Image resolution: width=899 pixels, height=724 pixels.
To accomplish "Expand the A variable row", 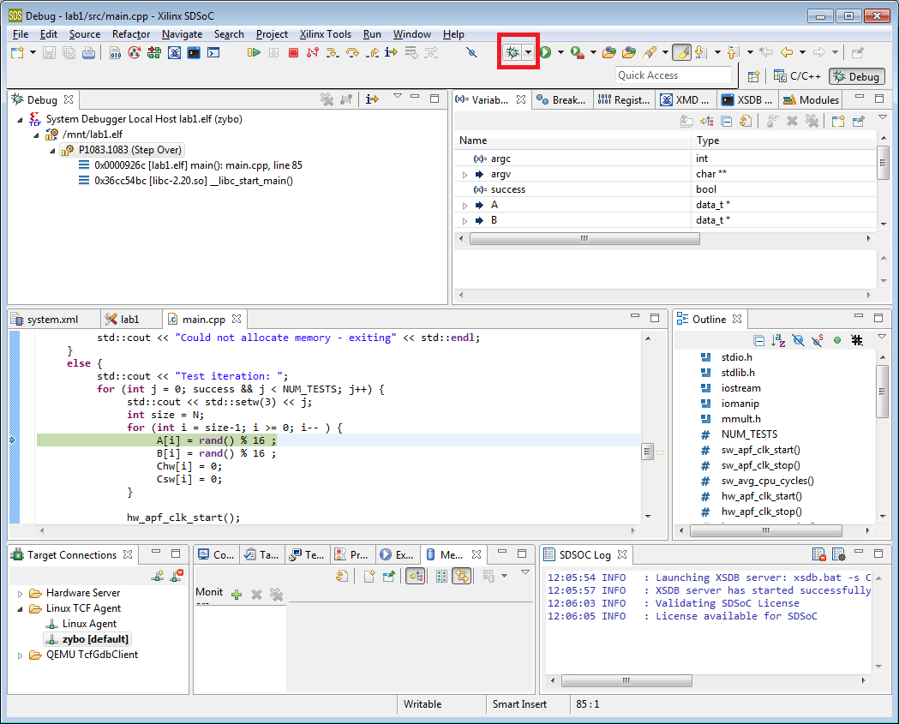I will click(465, 206).
